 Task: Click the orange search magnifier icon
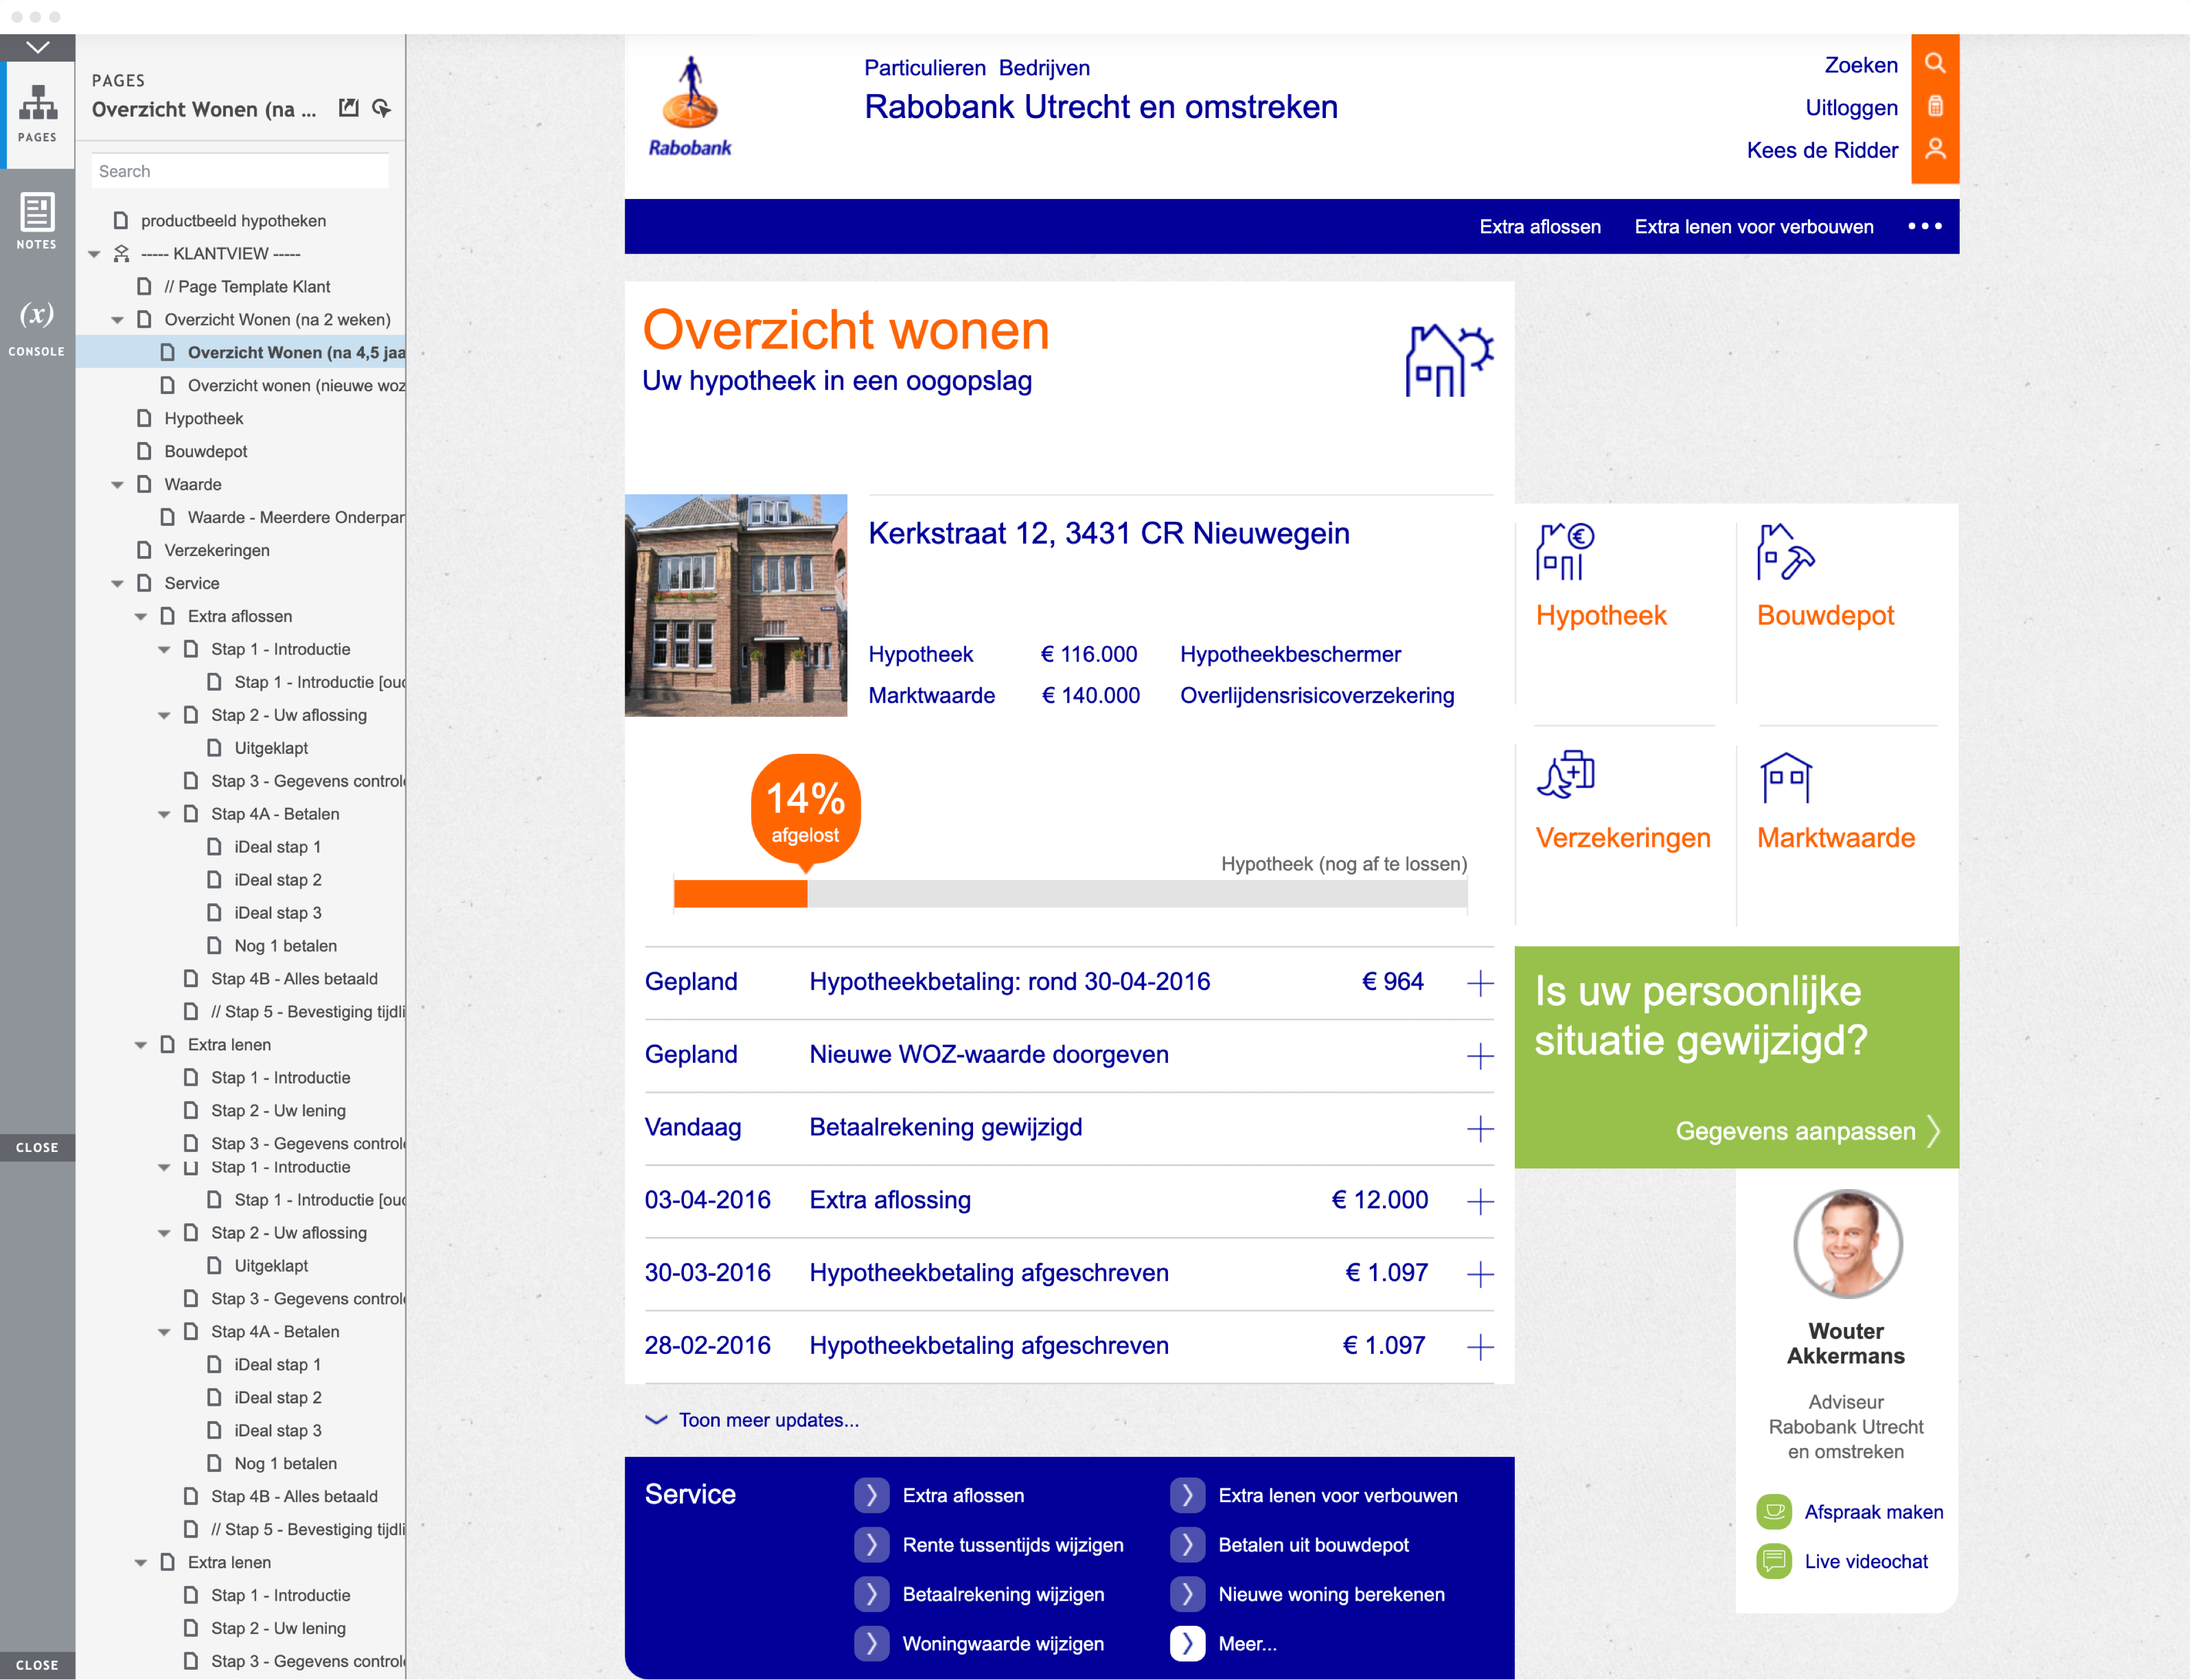1935,63
